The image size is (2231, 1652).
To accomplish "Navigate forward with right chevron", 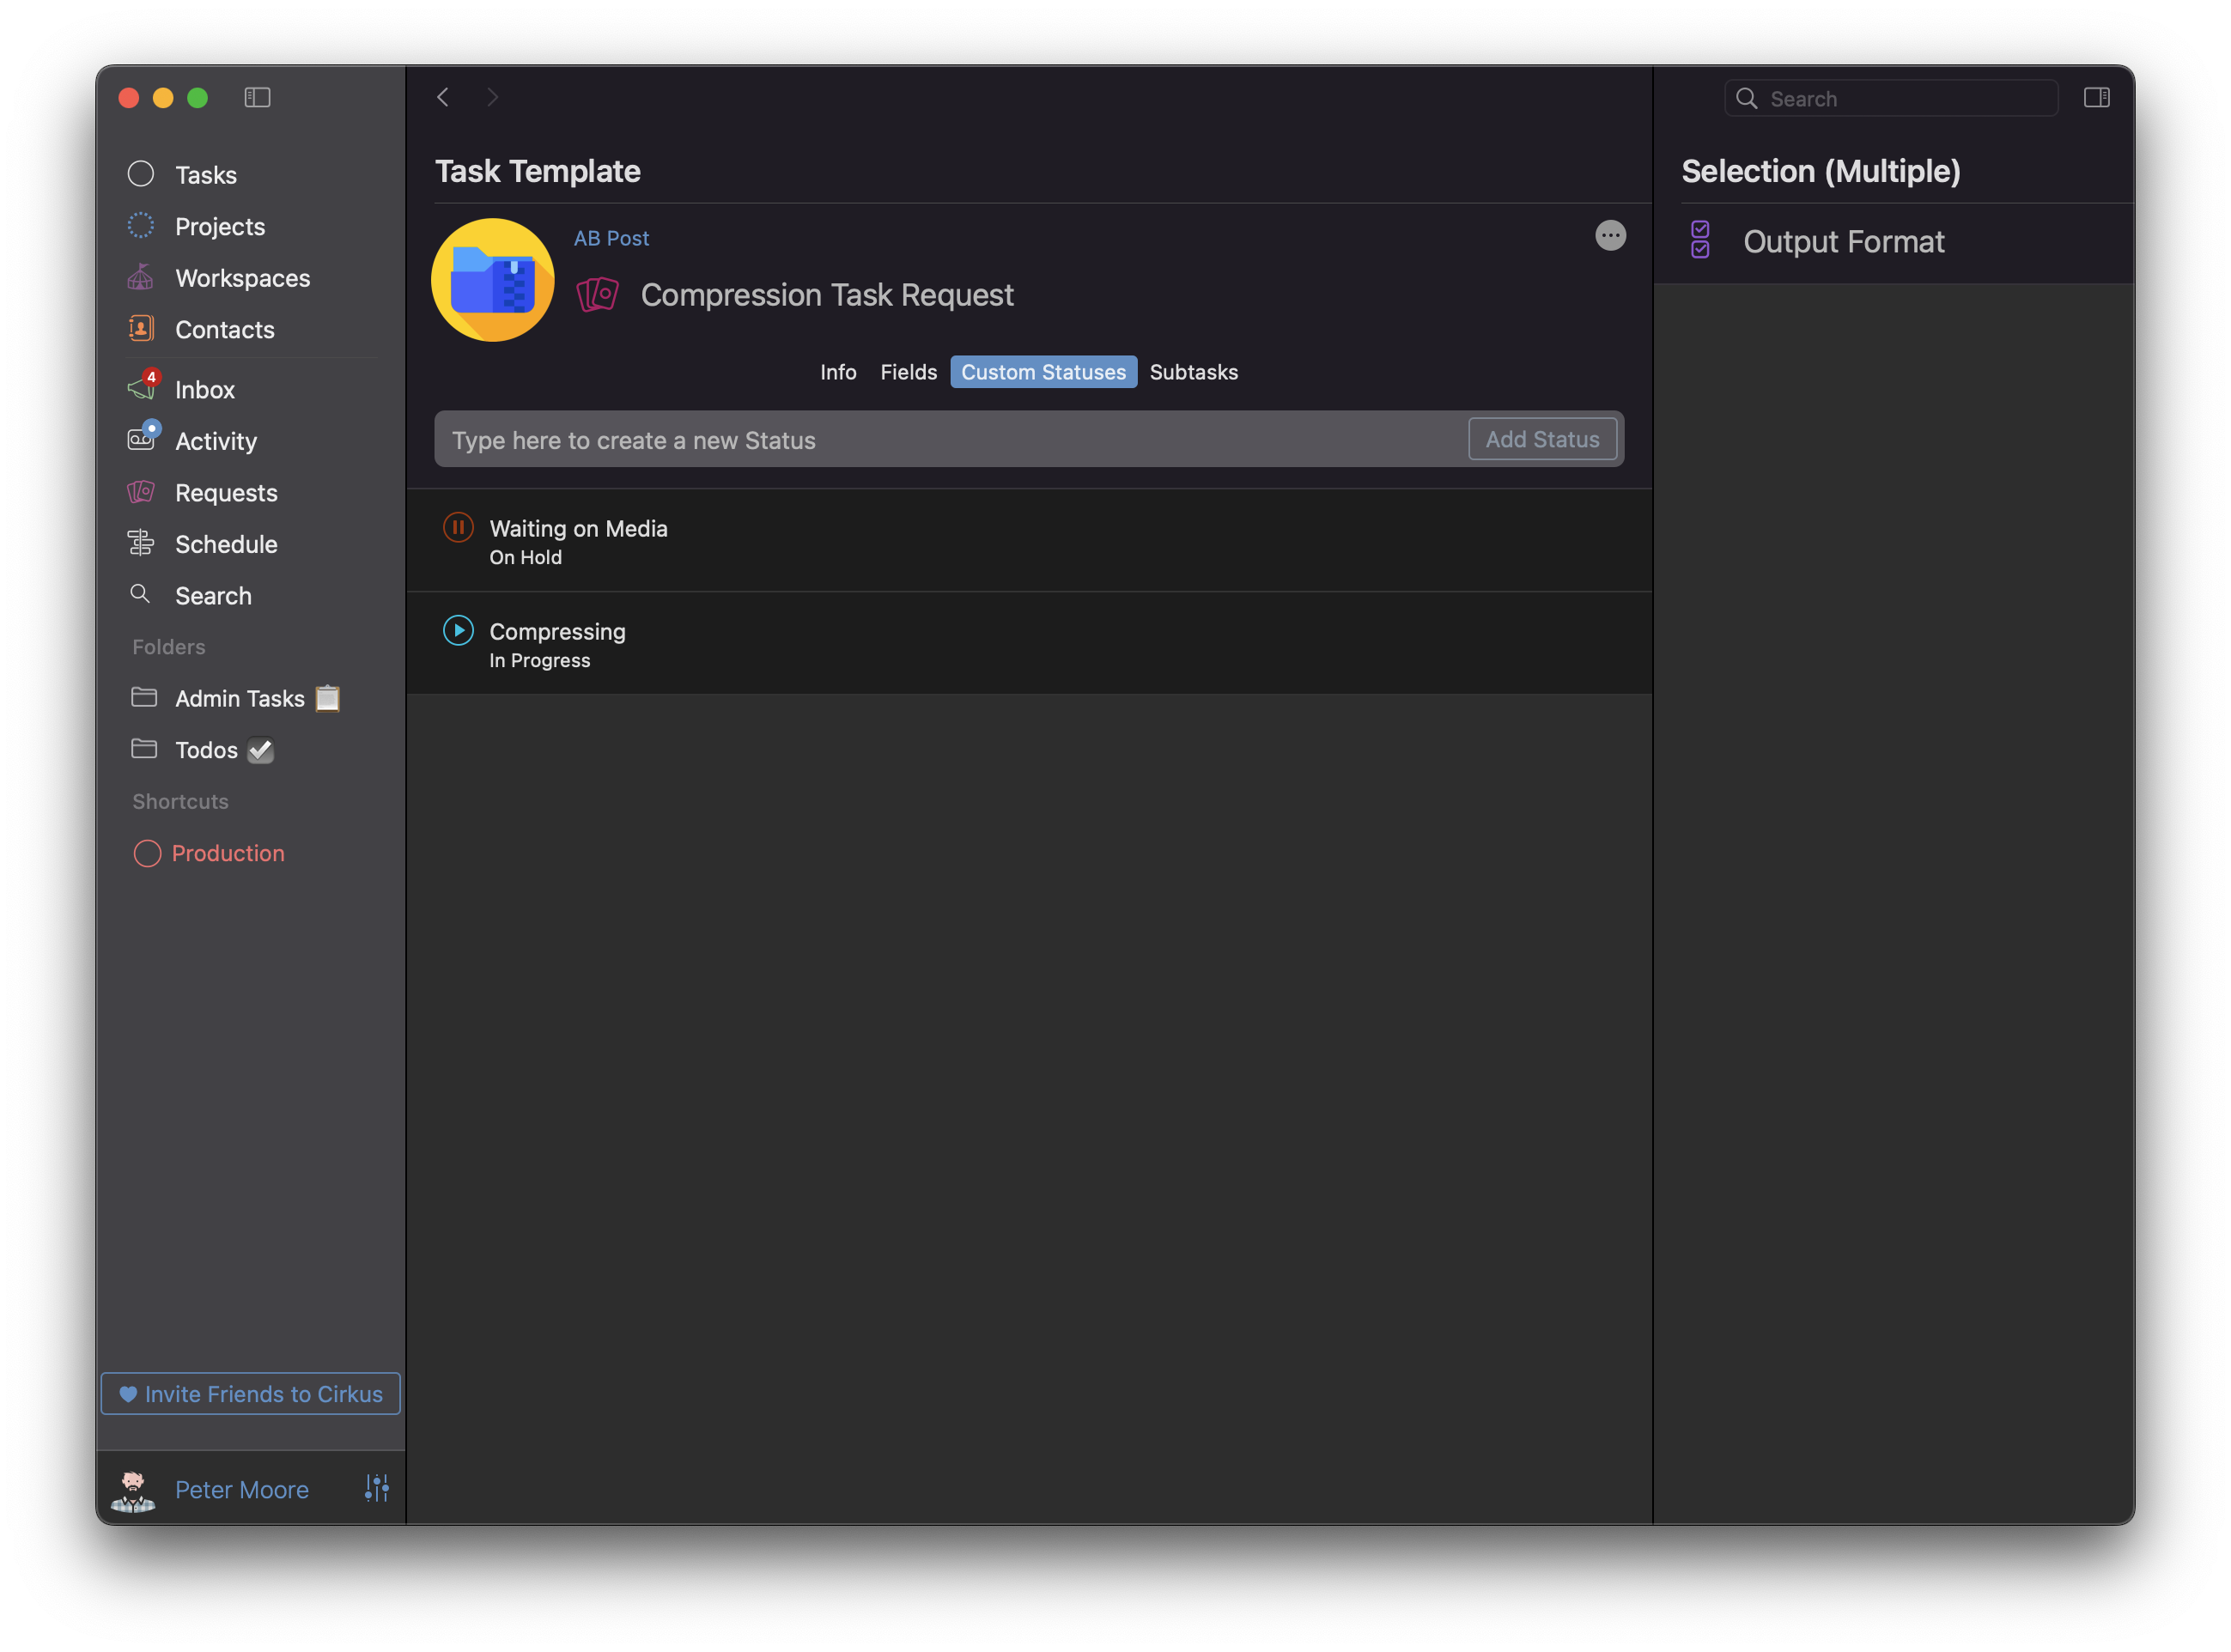I will [x=492, y=97].
